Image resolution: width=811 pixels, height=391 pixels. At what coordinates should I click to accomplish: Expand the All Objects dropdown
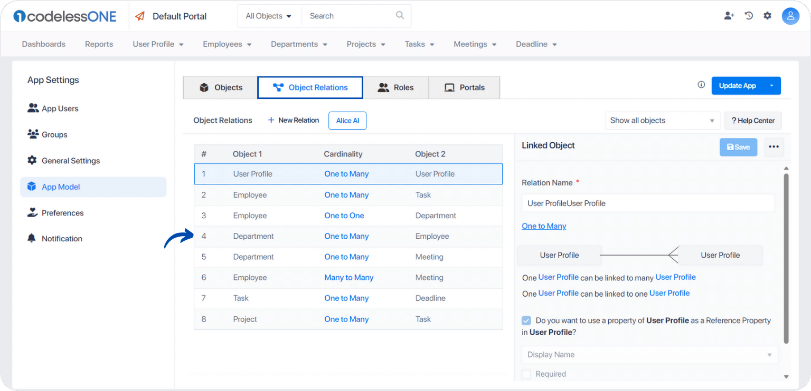(269, 16)
